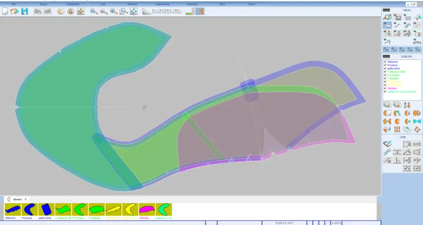Sort templates with the A-Z arrow icon
This screenshot has height=225, width=423.
[407, 105]
